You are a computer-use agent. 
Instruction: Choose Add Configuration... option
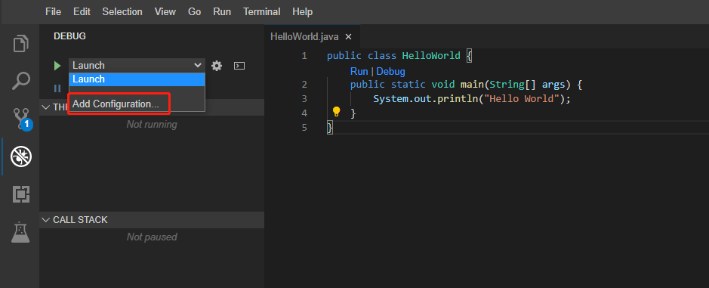(116, 104)
